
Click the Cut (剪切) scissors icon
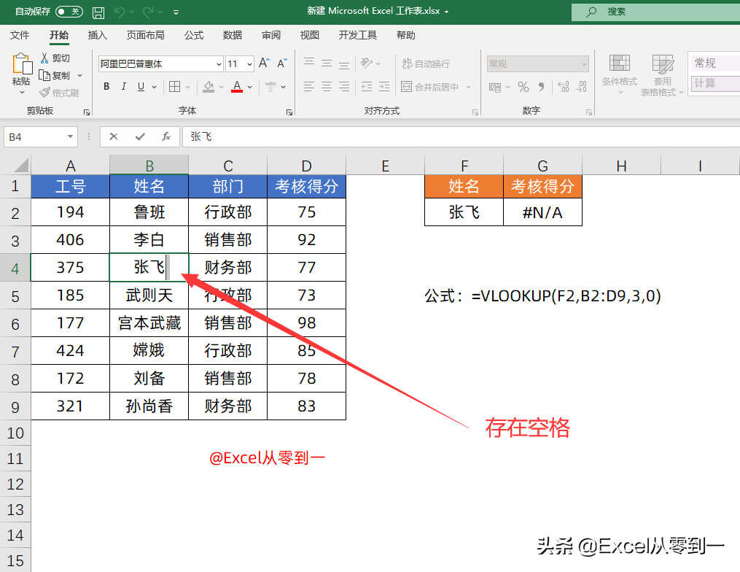pos(45,58)
